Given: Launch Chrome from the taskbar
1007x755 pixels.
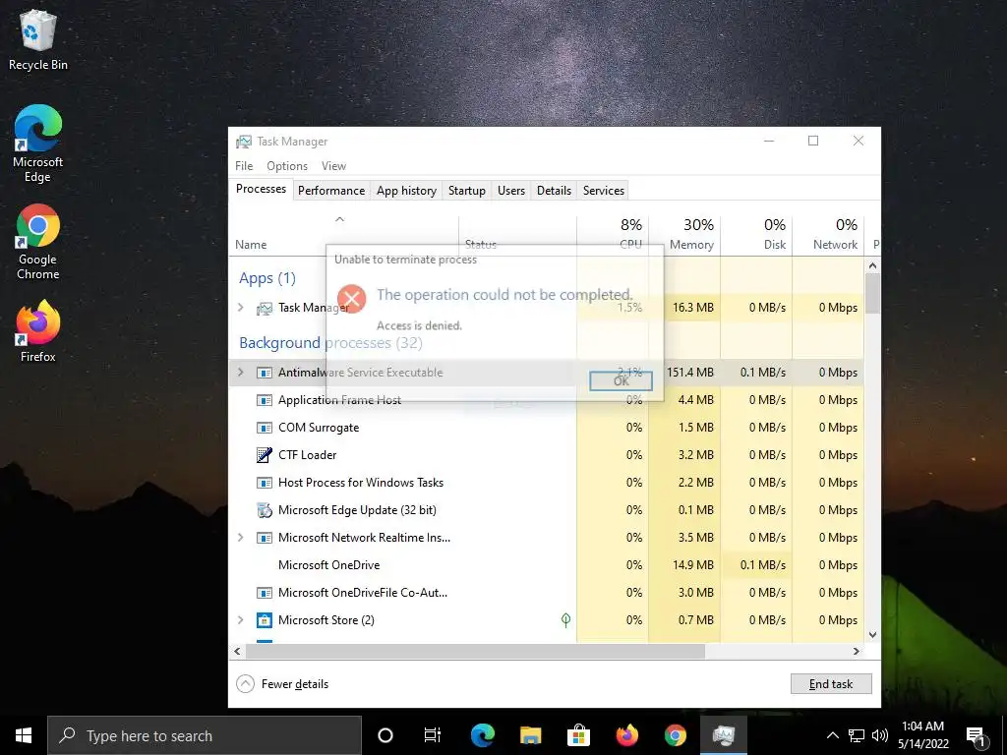Looking at the screenshot, I should tap(675, 735).
